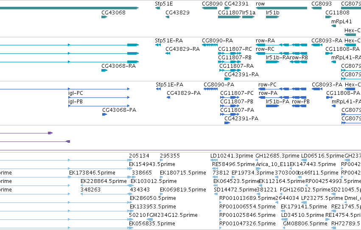
Task: Select the CG11807-PB protein label
Action: (x=237, y=102)
